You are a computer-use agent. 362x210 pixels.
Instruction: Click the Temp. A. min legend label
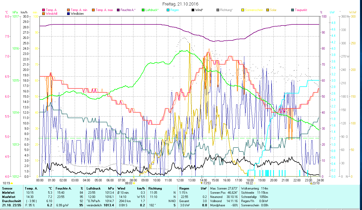tap(79, 10)
